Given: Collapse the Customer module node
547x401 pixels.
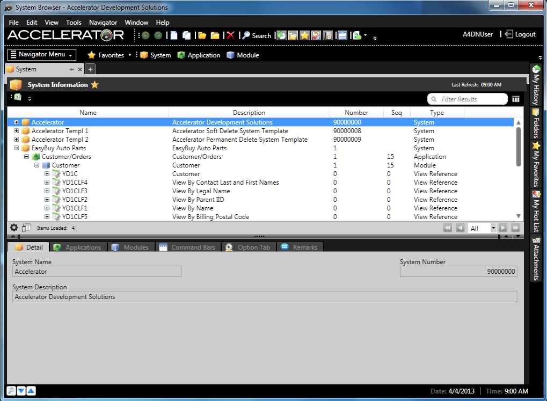Looking at the screenshot, I should pyautogui.click(x=37, y=165).
